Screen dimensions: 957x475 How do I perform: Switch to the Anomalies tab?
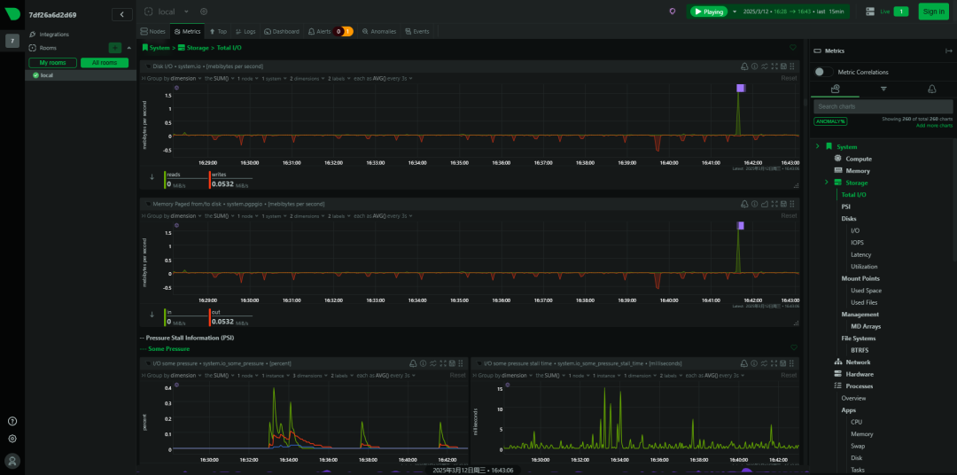pyautogui.click(x=379, y=31)
